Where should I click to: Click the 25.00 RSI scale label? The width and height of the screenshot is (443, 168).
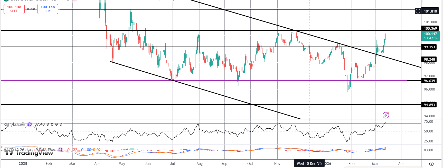tap(428, 141)
